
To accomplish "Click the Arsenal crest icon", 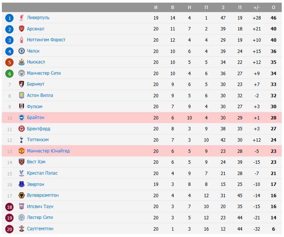I will [21, 29].
